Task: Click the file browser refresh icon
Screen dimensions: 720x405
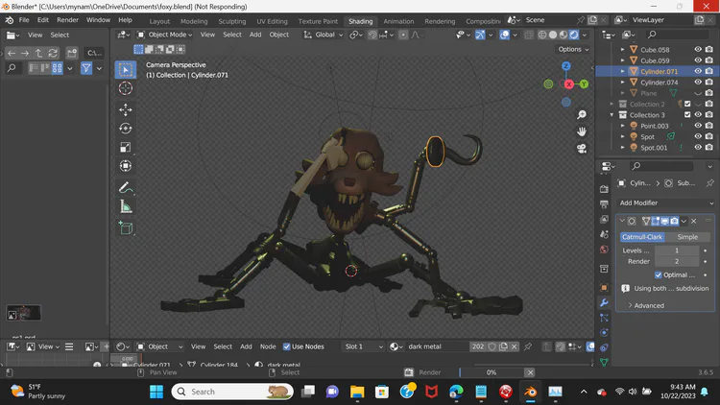Action: (53, 54)
